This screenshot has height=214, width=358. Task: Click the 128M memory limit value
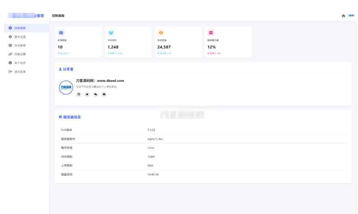(x=151, y=157)
